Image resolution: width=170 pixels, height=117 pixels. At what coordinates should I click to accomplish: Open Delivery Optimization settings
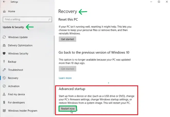[x=20, y=45]
